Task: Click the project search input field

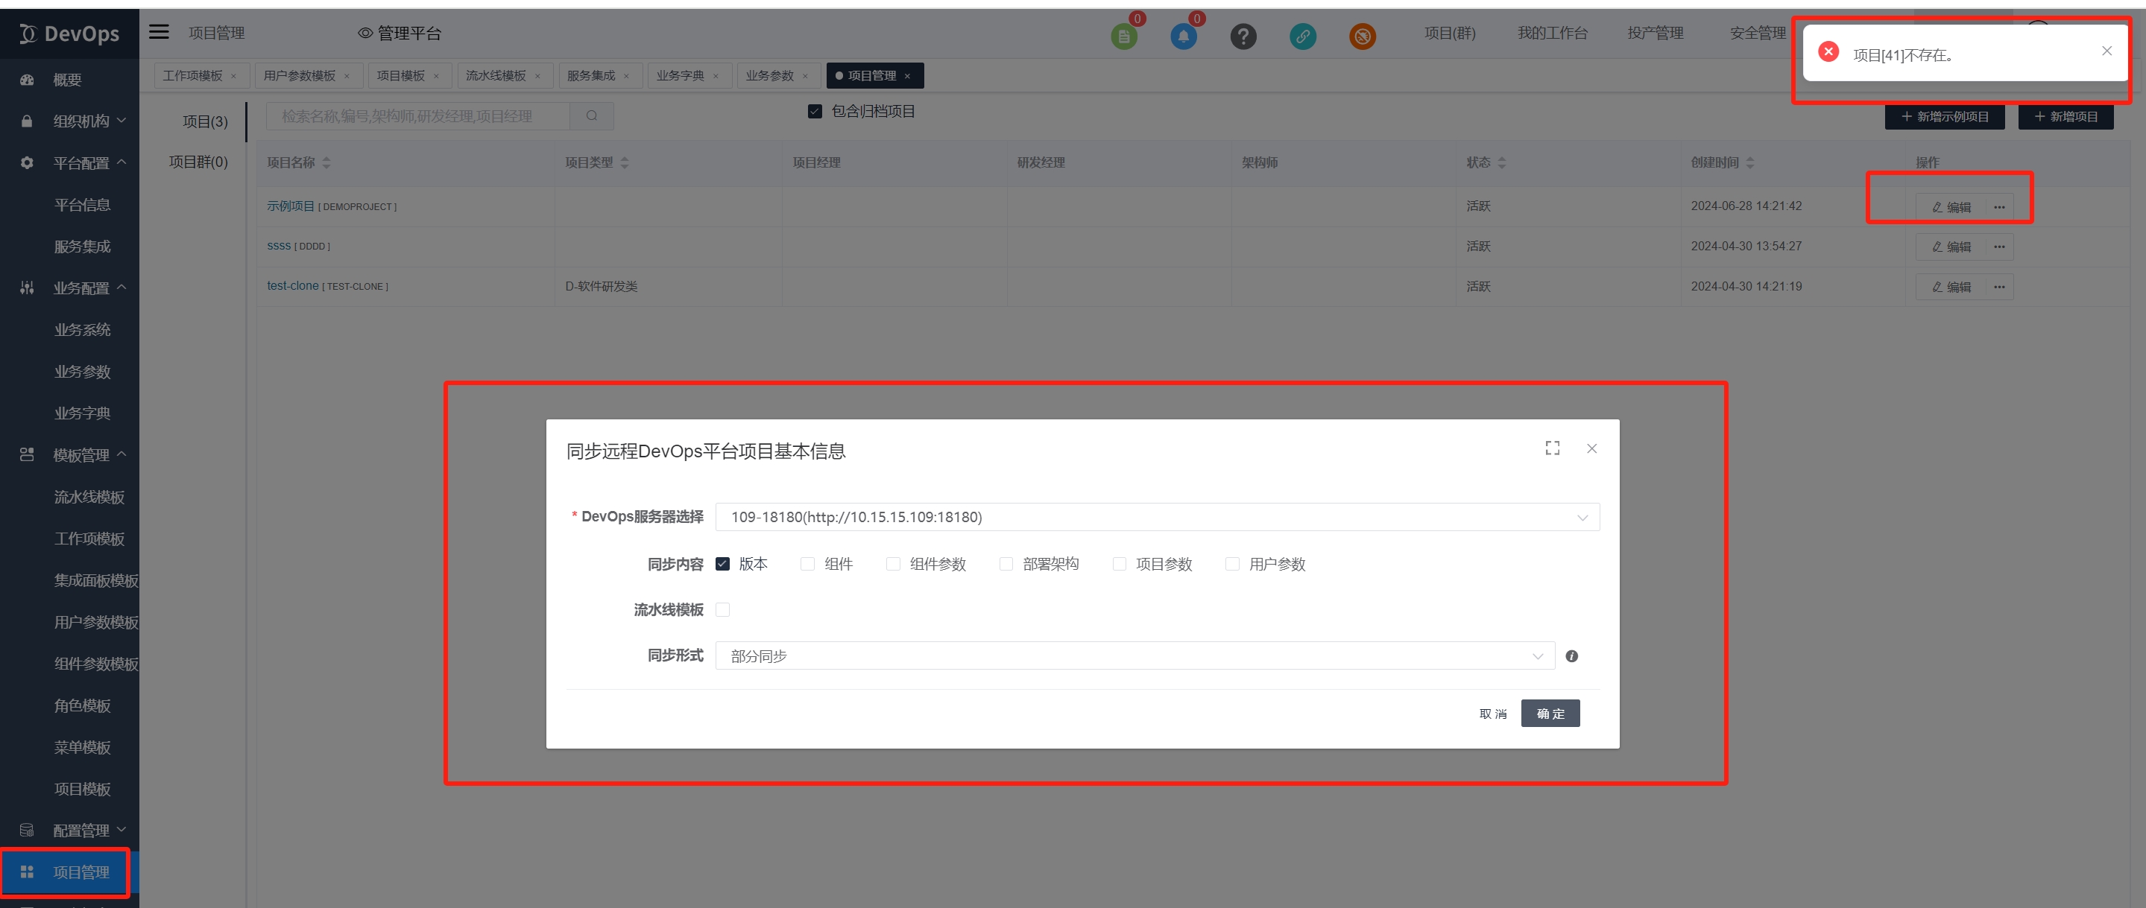Action: 417,116
